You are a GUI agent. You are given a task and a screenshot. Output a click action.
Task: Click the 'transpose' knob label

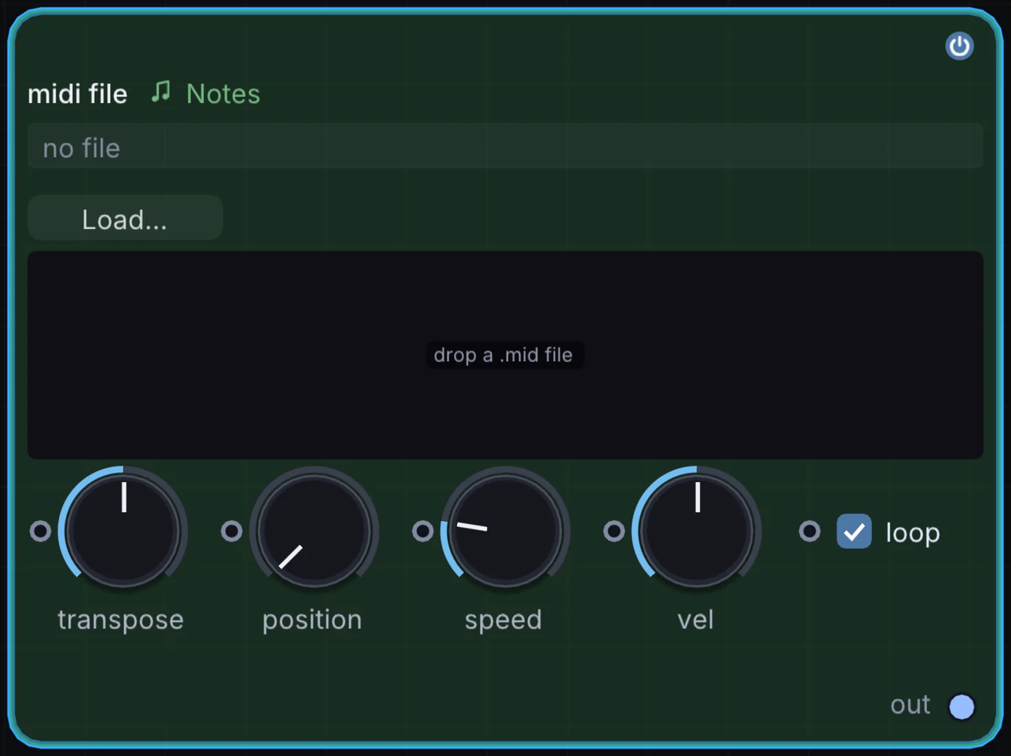click(x=121, y=620)
